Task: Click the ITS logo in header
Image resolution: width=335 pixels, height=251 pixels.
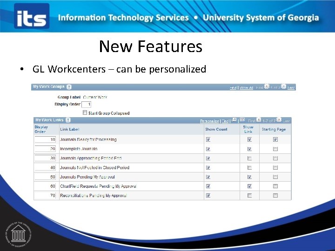Action: tap(32, 16)
